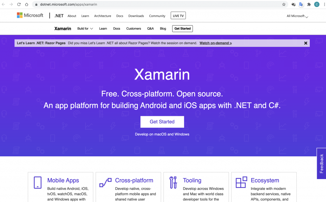Open the Chrome three-dot menu
Screen dimensions: 326x202
324,4
